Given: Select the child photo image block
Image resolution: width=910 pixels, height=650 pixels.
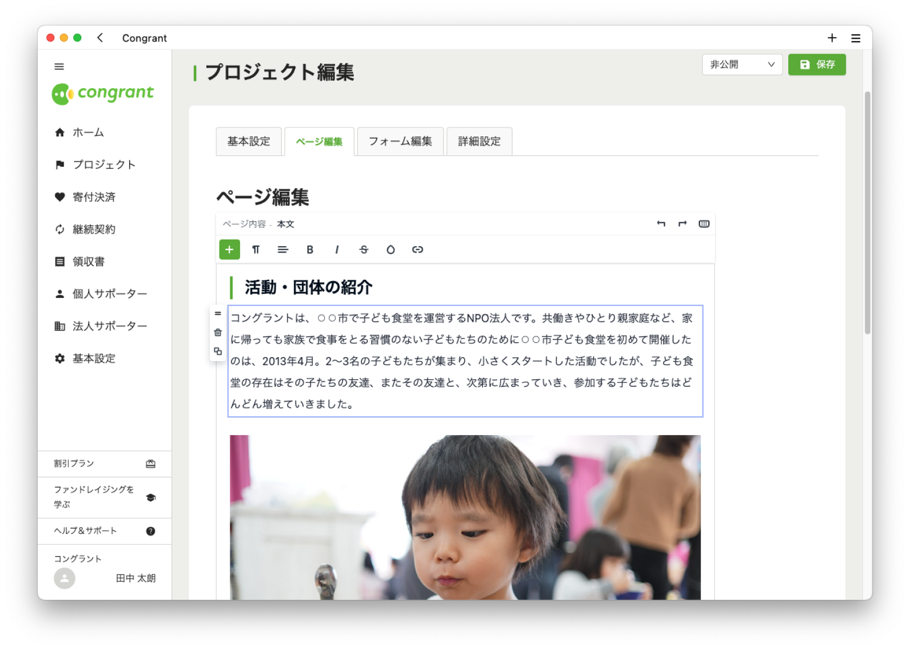Looking at the screenshot, I should click(465, 517).
